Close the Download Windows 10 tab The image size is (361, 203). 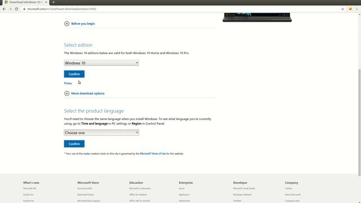[x=46, y=2]
